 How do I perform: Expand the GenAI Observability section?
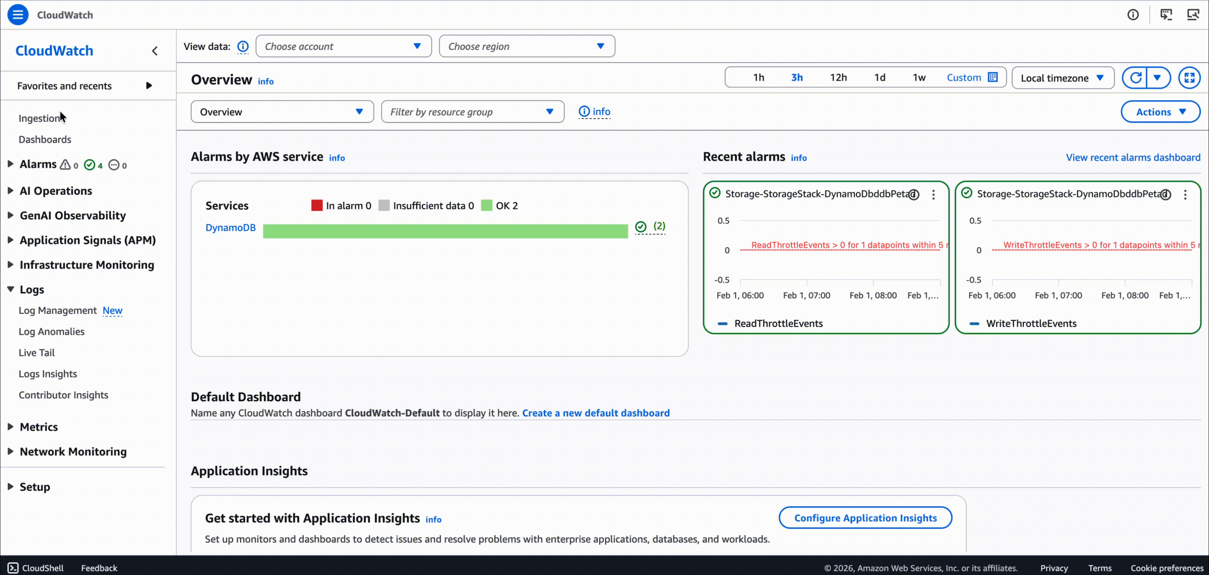[x=11, y=215]
